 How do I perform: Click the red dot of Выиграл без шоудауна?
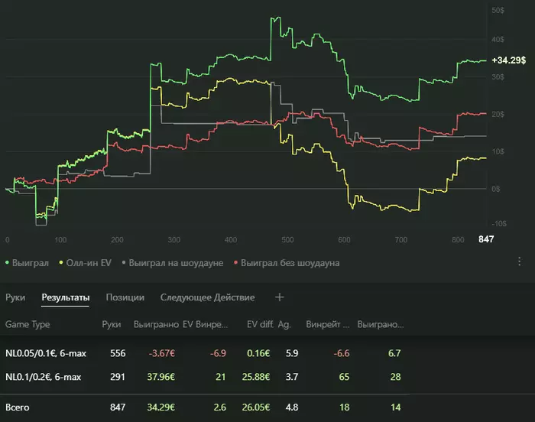[x=235, y=263]
